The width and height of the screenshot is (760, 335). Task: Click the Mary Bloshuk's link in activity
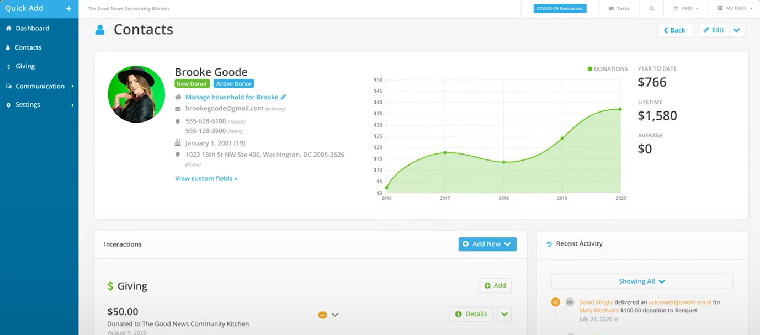click(598, 310)
